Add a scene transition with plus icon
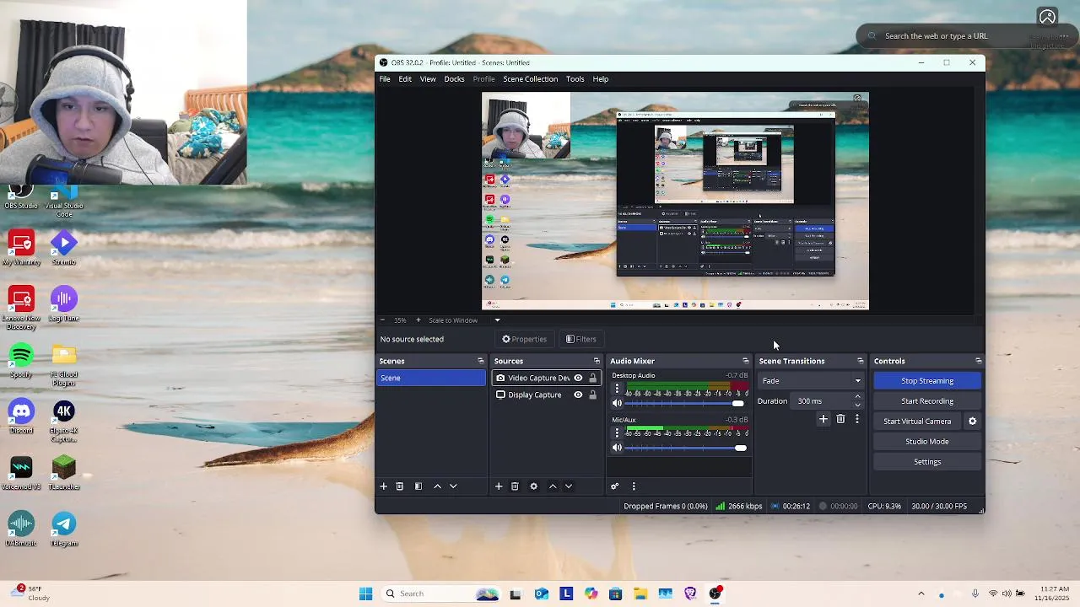This screenshot has height=607, width=1080. pos(823,419)
